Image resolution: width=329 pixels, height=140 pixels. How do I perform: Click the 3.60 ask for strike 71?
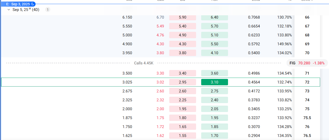(214, 73)
